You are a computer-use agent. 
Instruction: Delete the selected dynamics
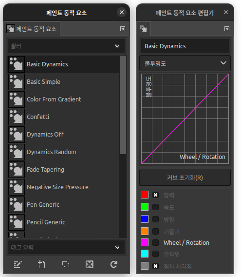90,264
